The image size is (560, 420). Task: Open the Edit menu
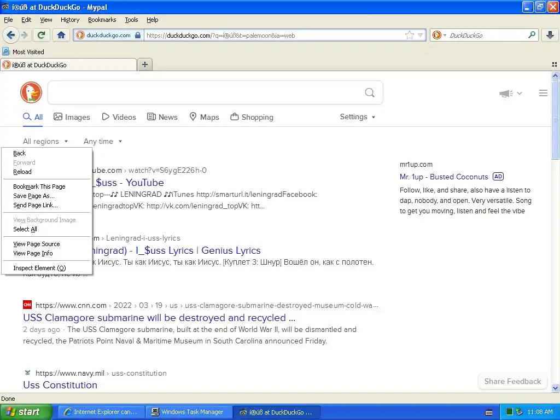(x=26, y=20)
